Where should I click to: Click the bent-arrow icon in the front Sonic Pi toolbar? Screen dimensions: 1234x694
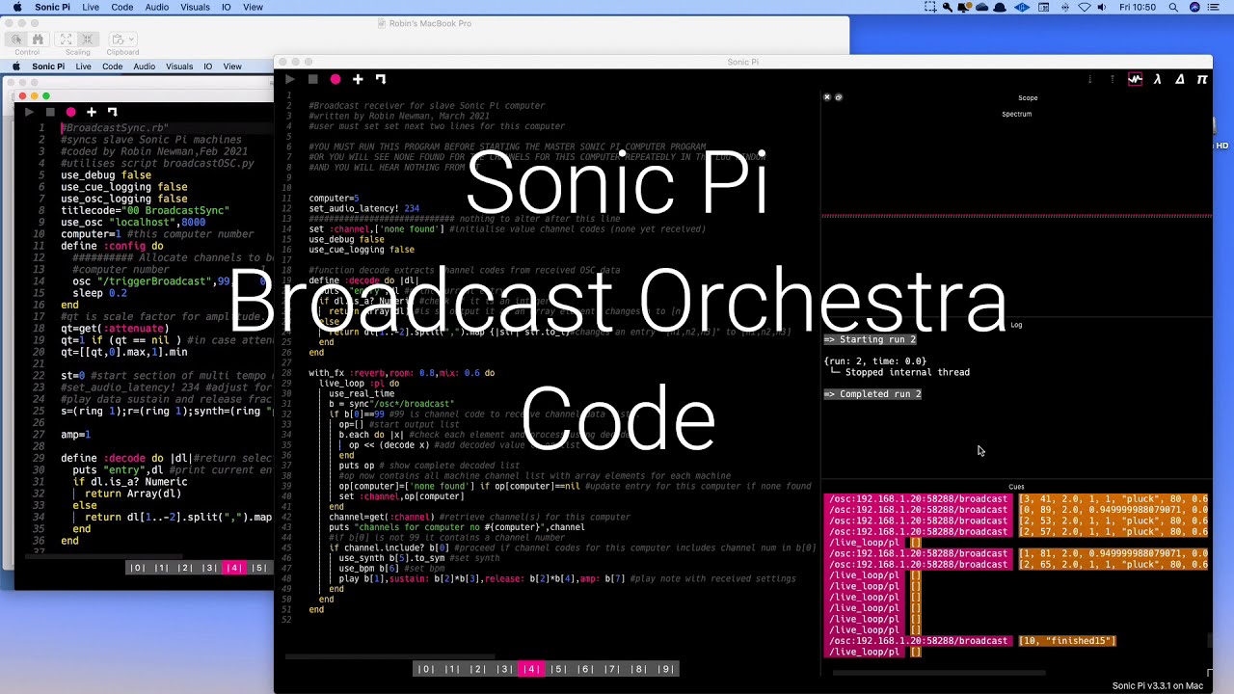point(381,79)
